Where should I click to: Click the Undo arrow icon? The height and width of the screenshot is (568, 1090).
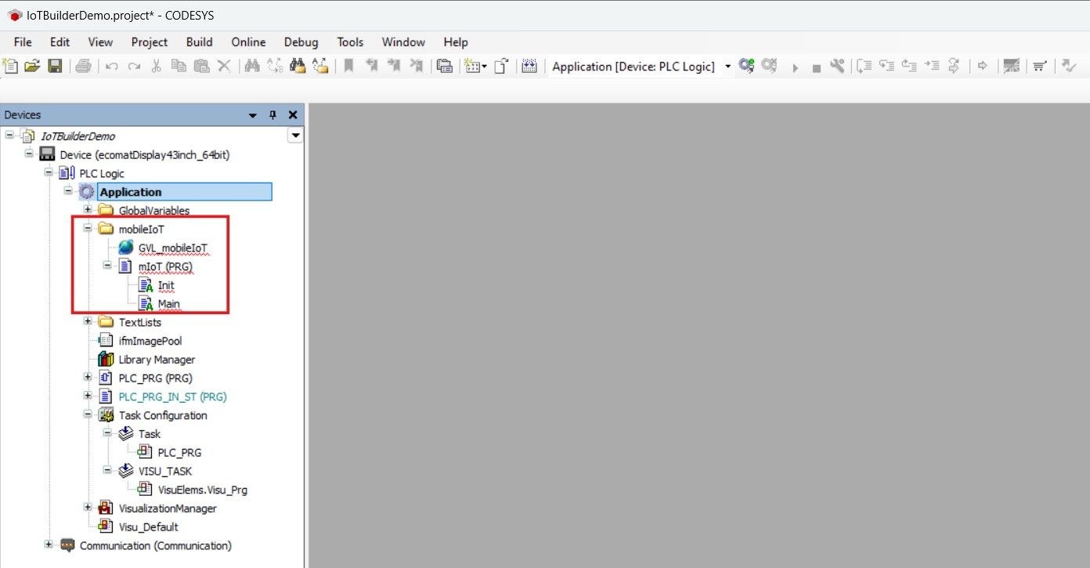point(112,67)
